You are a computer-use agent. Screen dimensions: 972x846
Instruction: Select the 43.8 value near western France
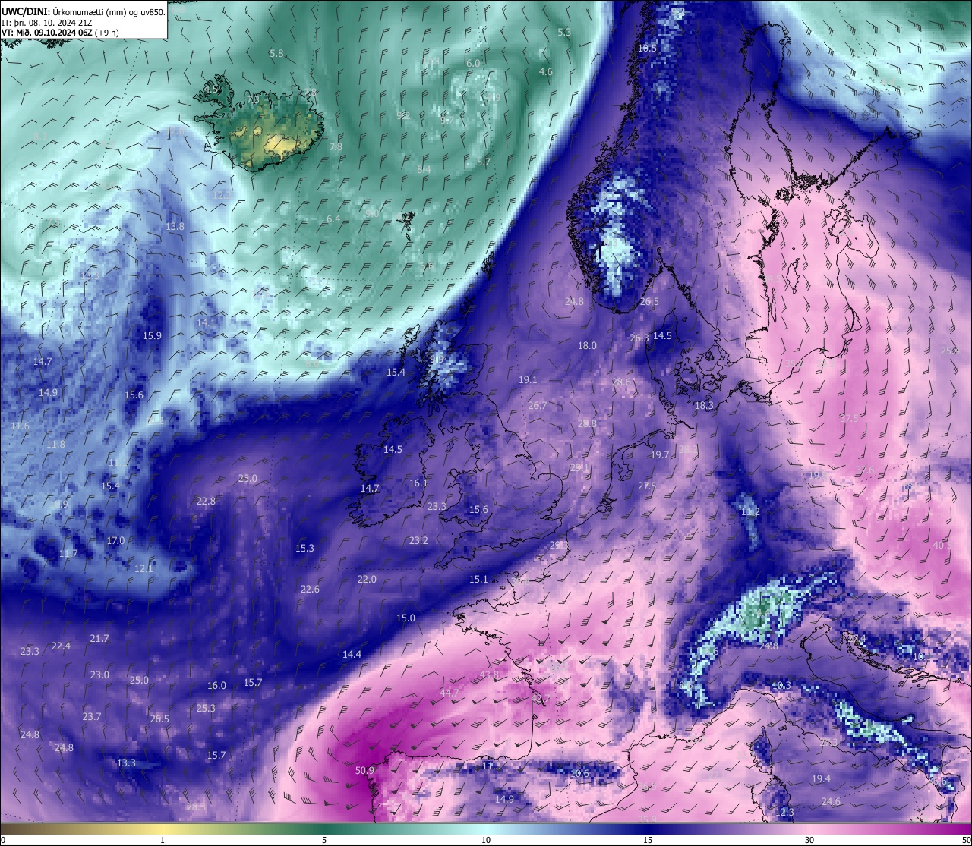coord(489,675)
